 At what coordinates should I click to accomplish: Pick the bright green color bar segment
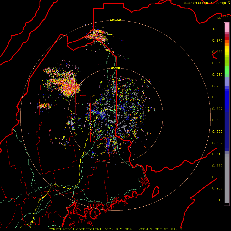click(227, 70)
